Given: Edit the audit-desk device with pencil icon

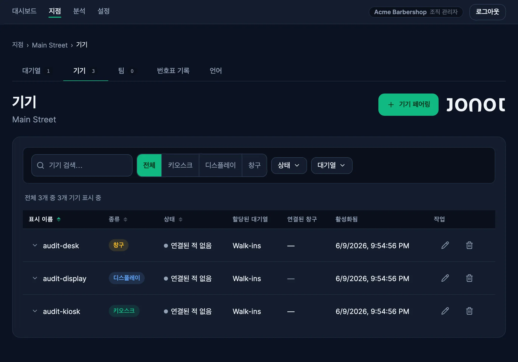Looking at the screenshot, I should [x=445, y=245].
